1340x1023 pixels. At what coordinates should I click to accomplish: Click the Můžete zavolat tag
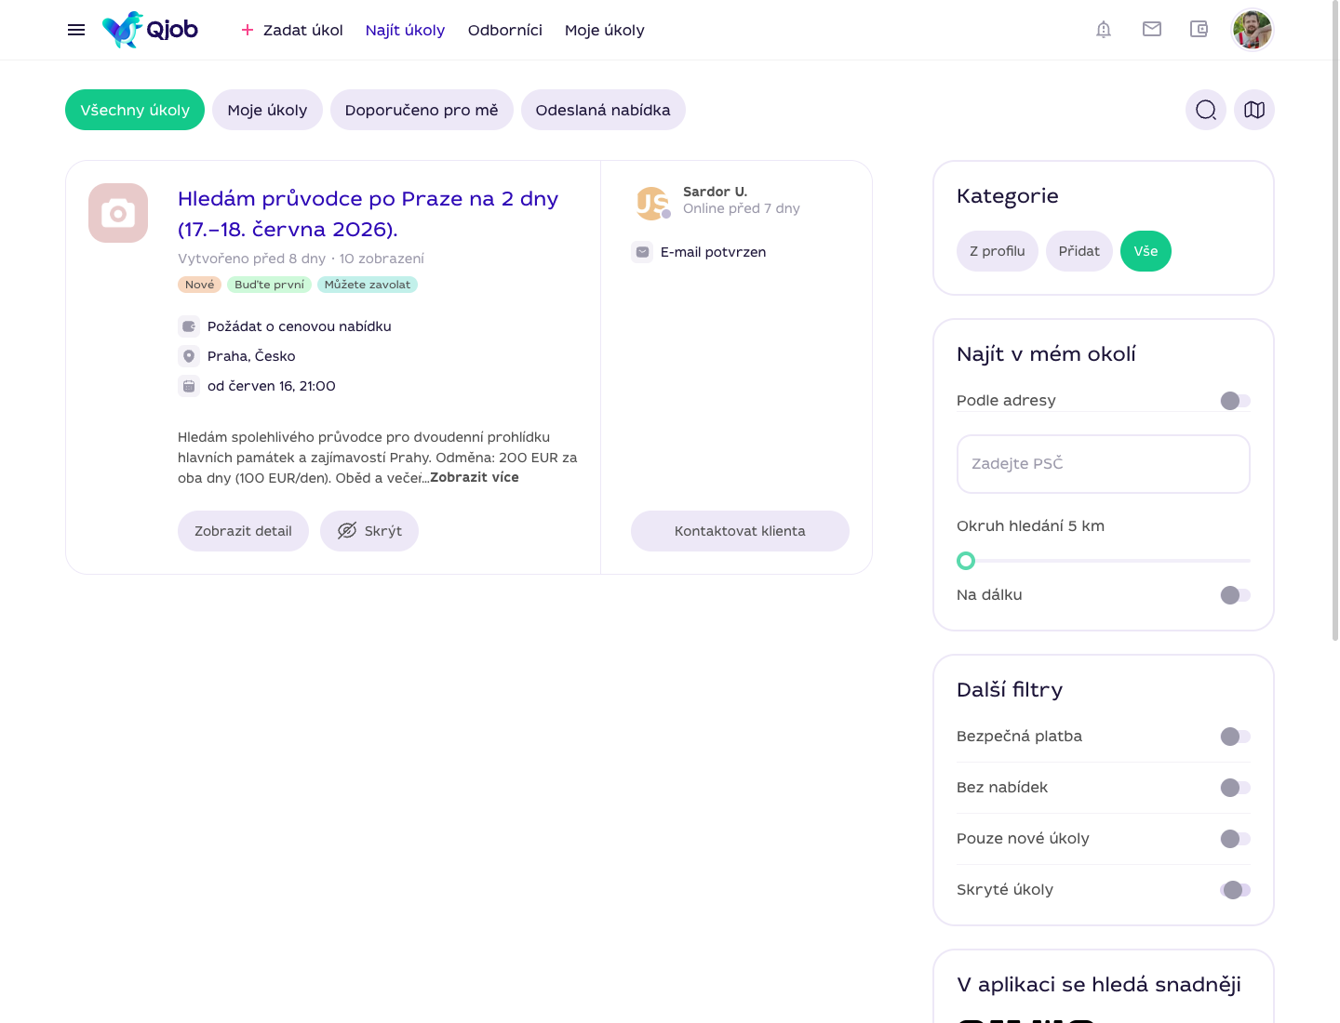click(x=368, y=285)
